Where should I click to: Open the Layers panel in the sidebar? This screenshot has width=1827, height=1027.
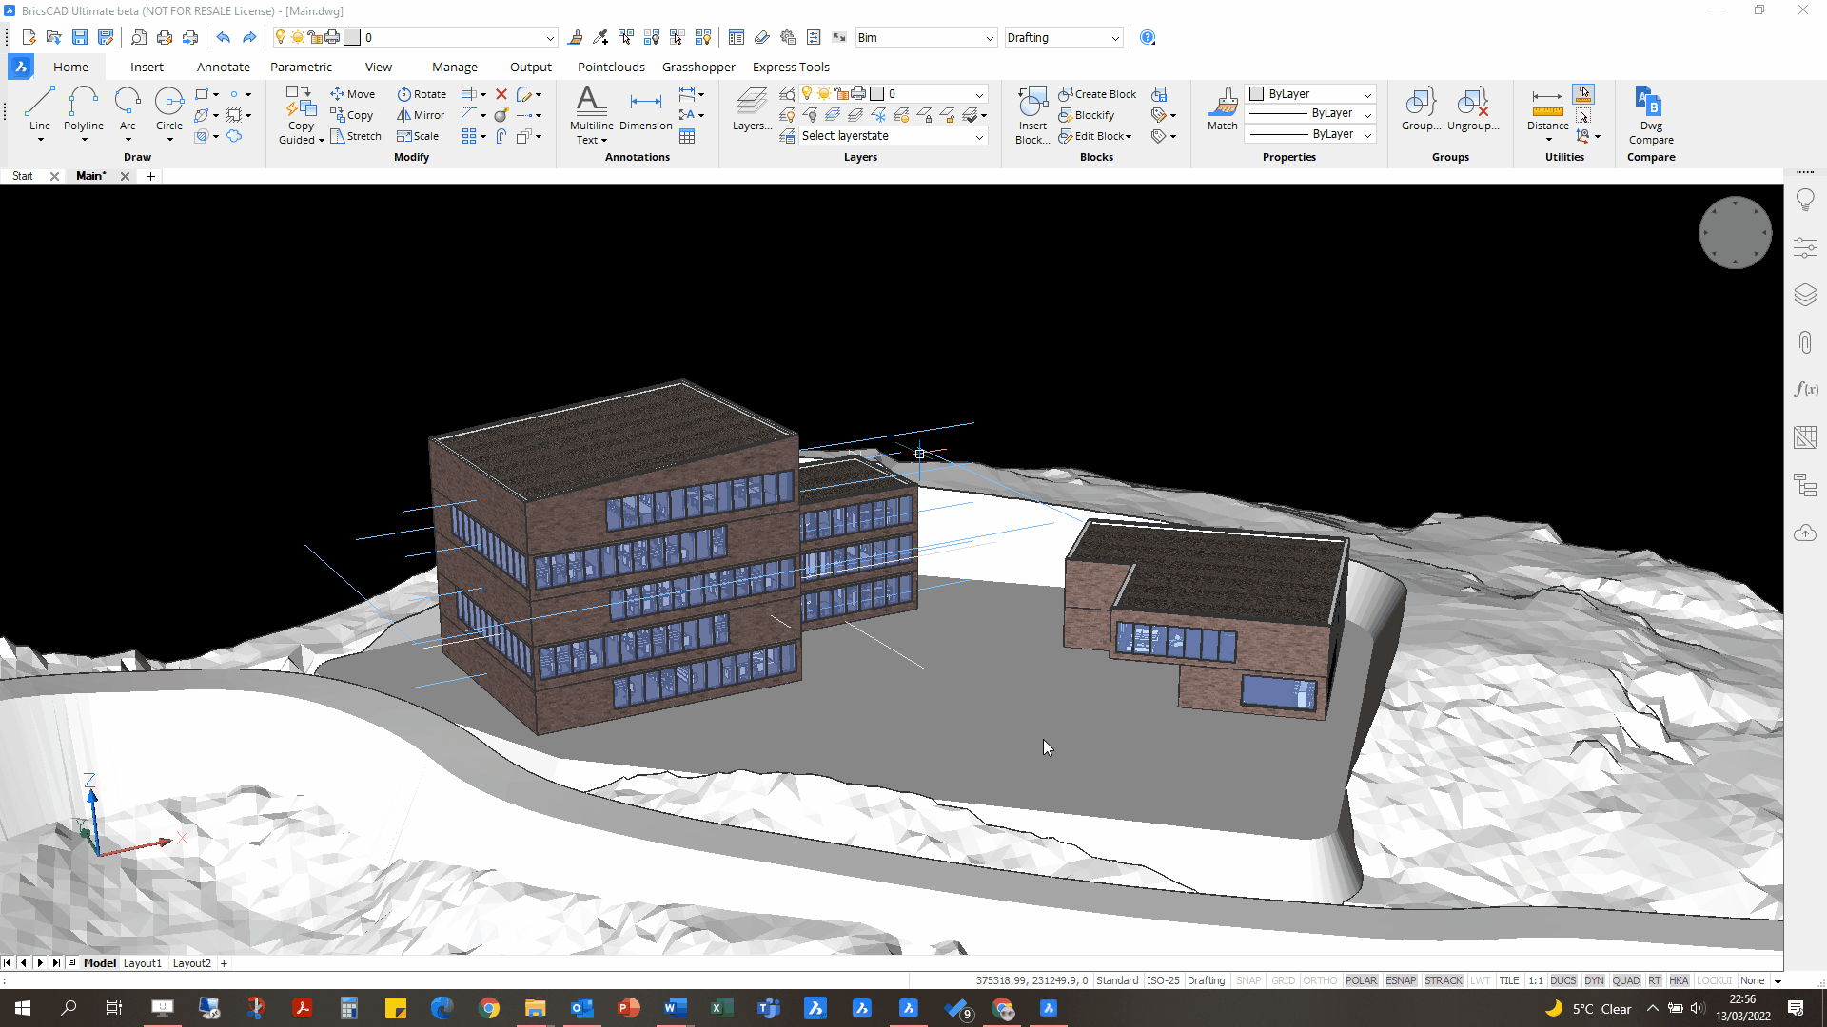(x=1805, y=295)
